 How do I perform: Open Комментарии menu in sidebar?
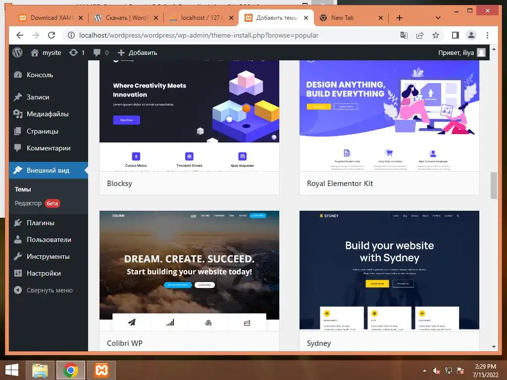point(49,148)
